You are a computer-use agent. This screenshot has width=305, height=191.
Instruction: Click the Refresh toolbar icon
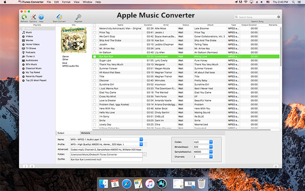(x=24, y=17)
